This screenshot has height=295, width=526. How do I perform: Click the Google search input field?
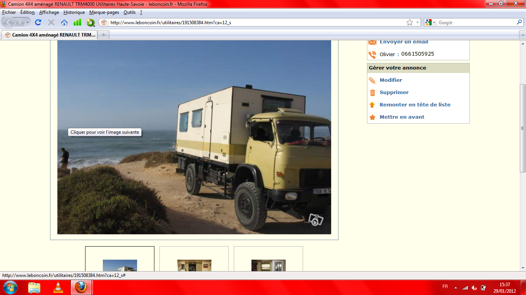click(x=476, y=23)
